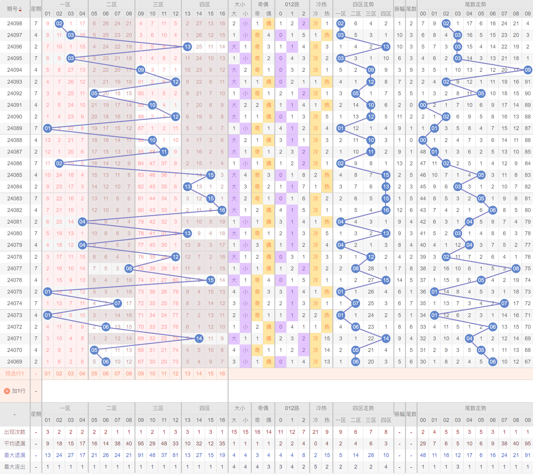Viewport: 533px width, 474px height.
Task: Click circled 04 in 尾数走势 on row 24081
Action: tap(469, 222)
